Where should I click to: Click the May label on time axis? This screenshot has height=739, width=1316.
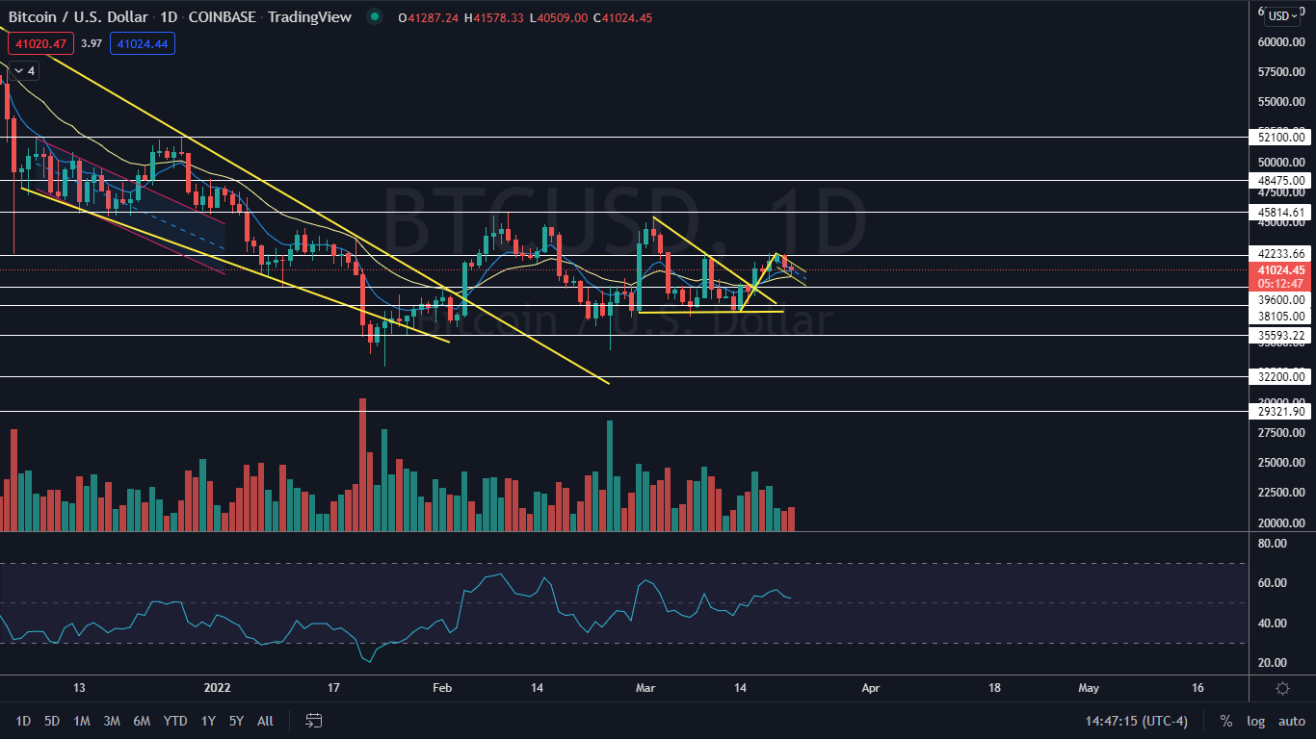1089,688
